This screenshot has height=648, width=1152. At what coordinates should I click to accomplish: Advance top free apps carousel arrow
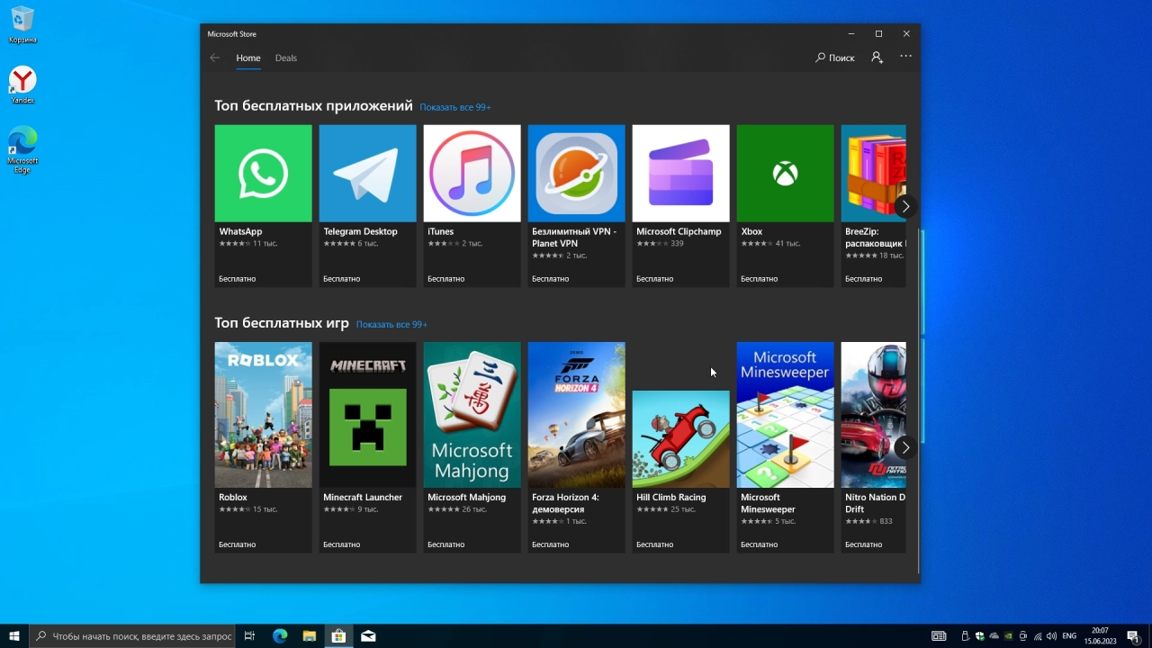point(905,206)
